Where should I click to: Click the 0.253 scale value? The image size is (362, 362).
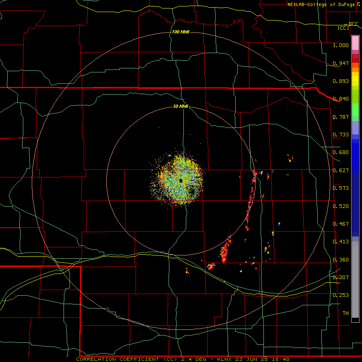(x=341, y=295)
